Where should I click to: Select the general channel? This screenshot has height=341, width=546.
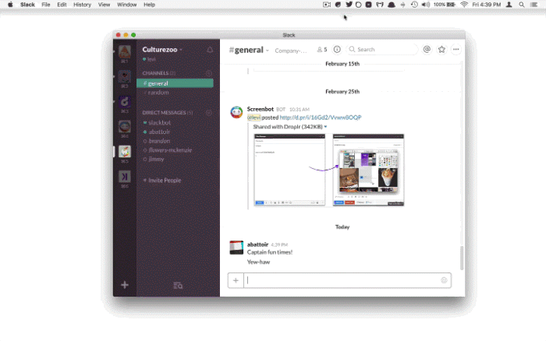pyautogui.click(x=175, y=83)
